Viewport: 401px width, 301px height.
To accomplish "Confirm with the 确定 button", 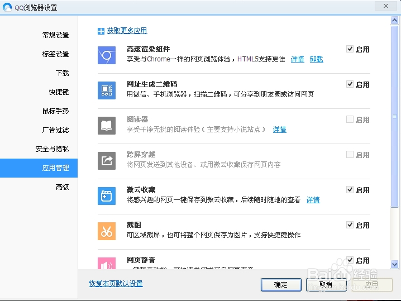I will [281, 285].
